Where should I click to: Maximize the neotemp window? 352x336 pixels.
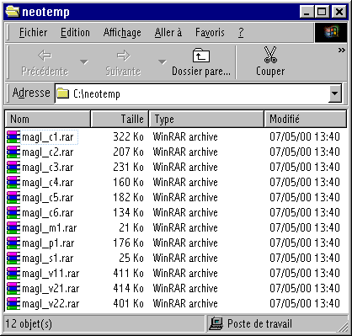coord(322,12)
